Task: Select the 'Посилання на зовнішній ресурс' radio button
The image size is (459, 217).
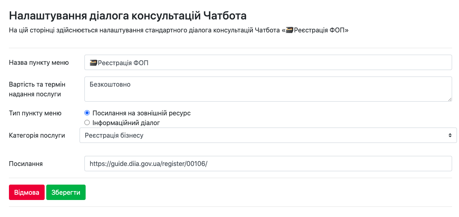Action: coord(87,113)
